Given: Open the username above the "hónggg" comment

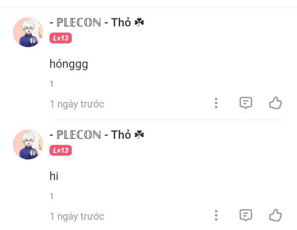Looking at the screenshot, I should coord(97,22).
